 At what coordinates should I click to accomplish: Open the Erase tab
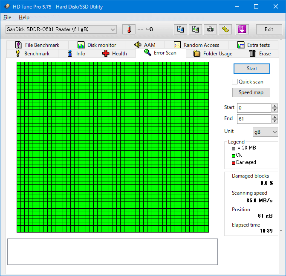[260, 54]
